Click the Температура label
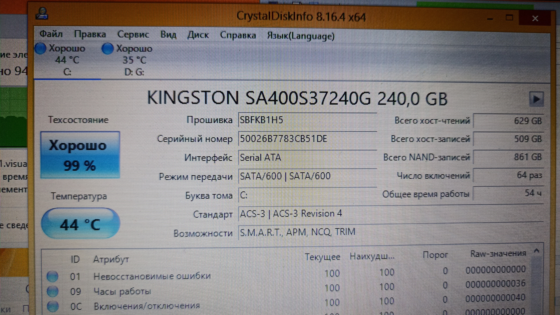560x315 pixels. 79,196
